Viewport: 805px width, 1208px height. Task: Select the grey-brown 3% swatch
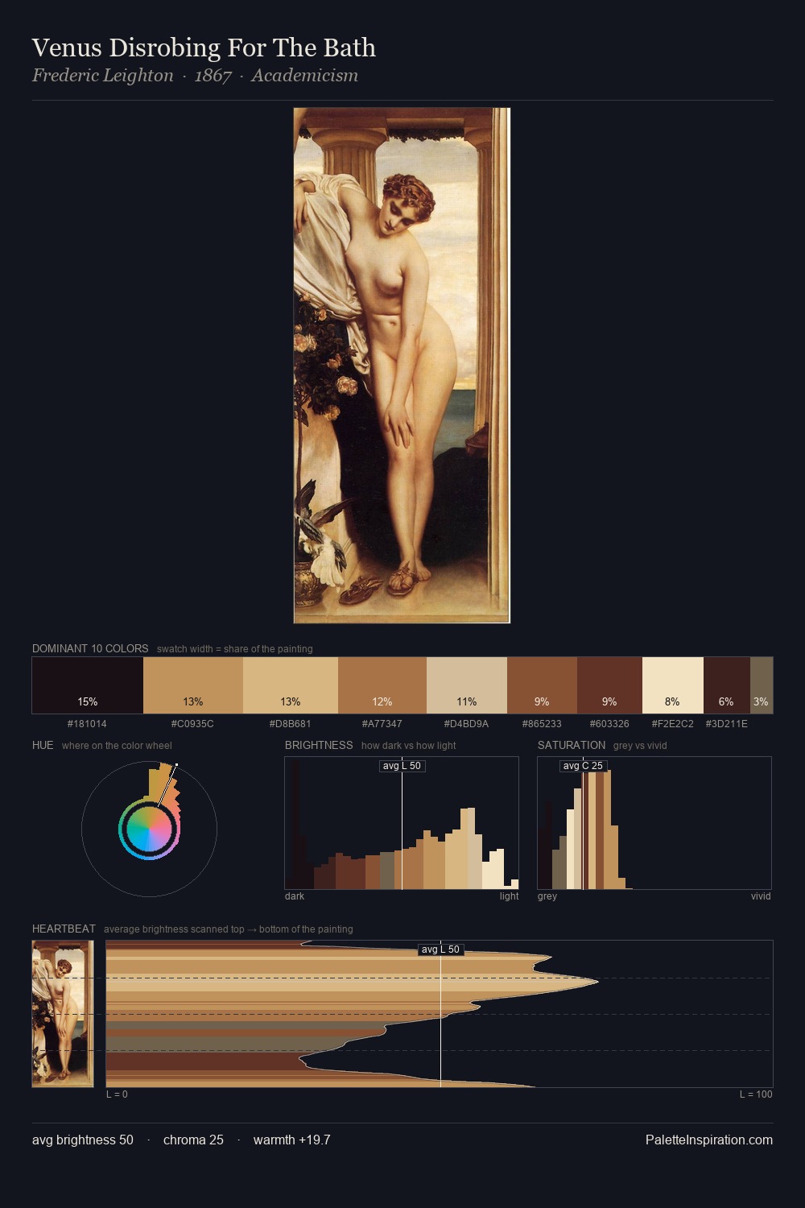pyautogui.click(x=762, y=685)
